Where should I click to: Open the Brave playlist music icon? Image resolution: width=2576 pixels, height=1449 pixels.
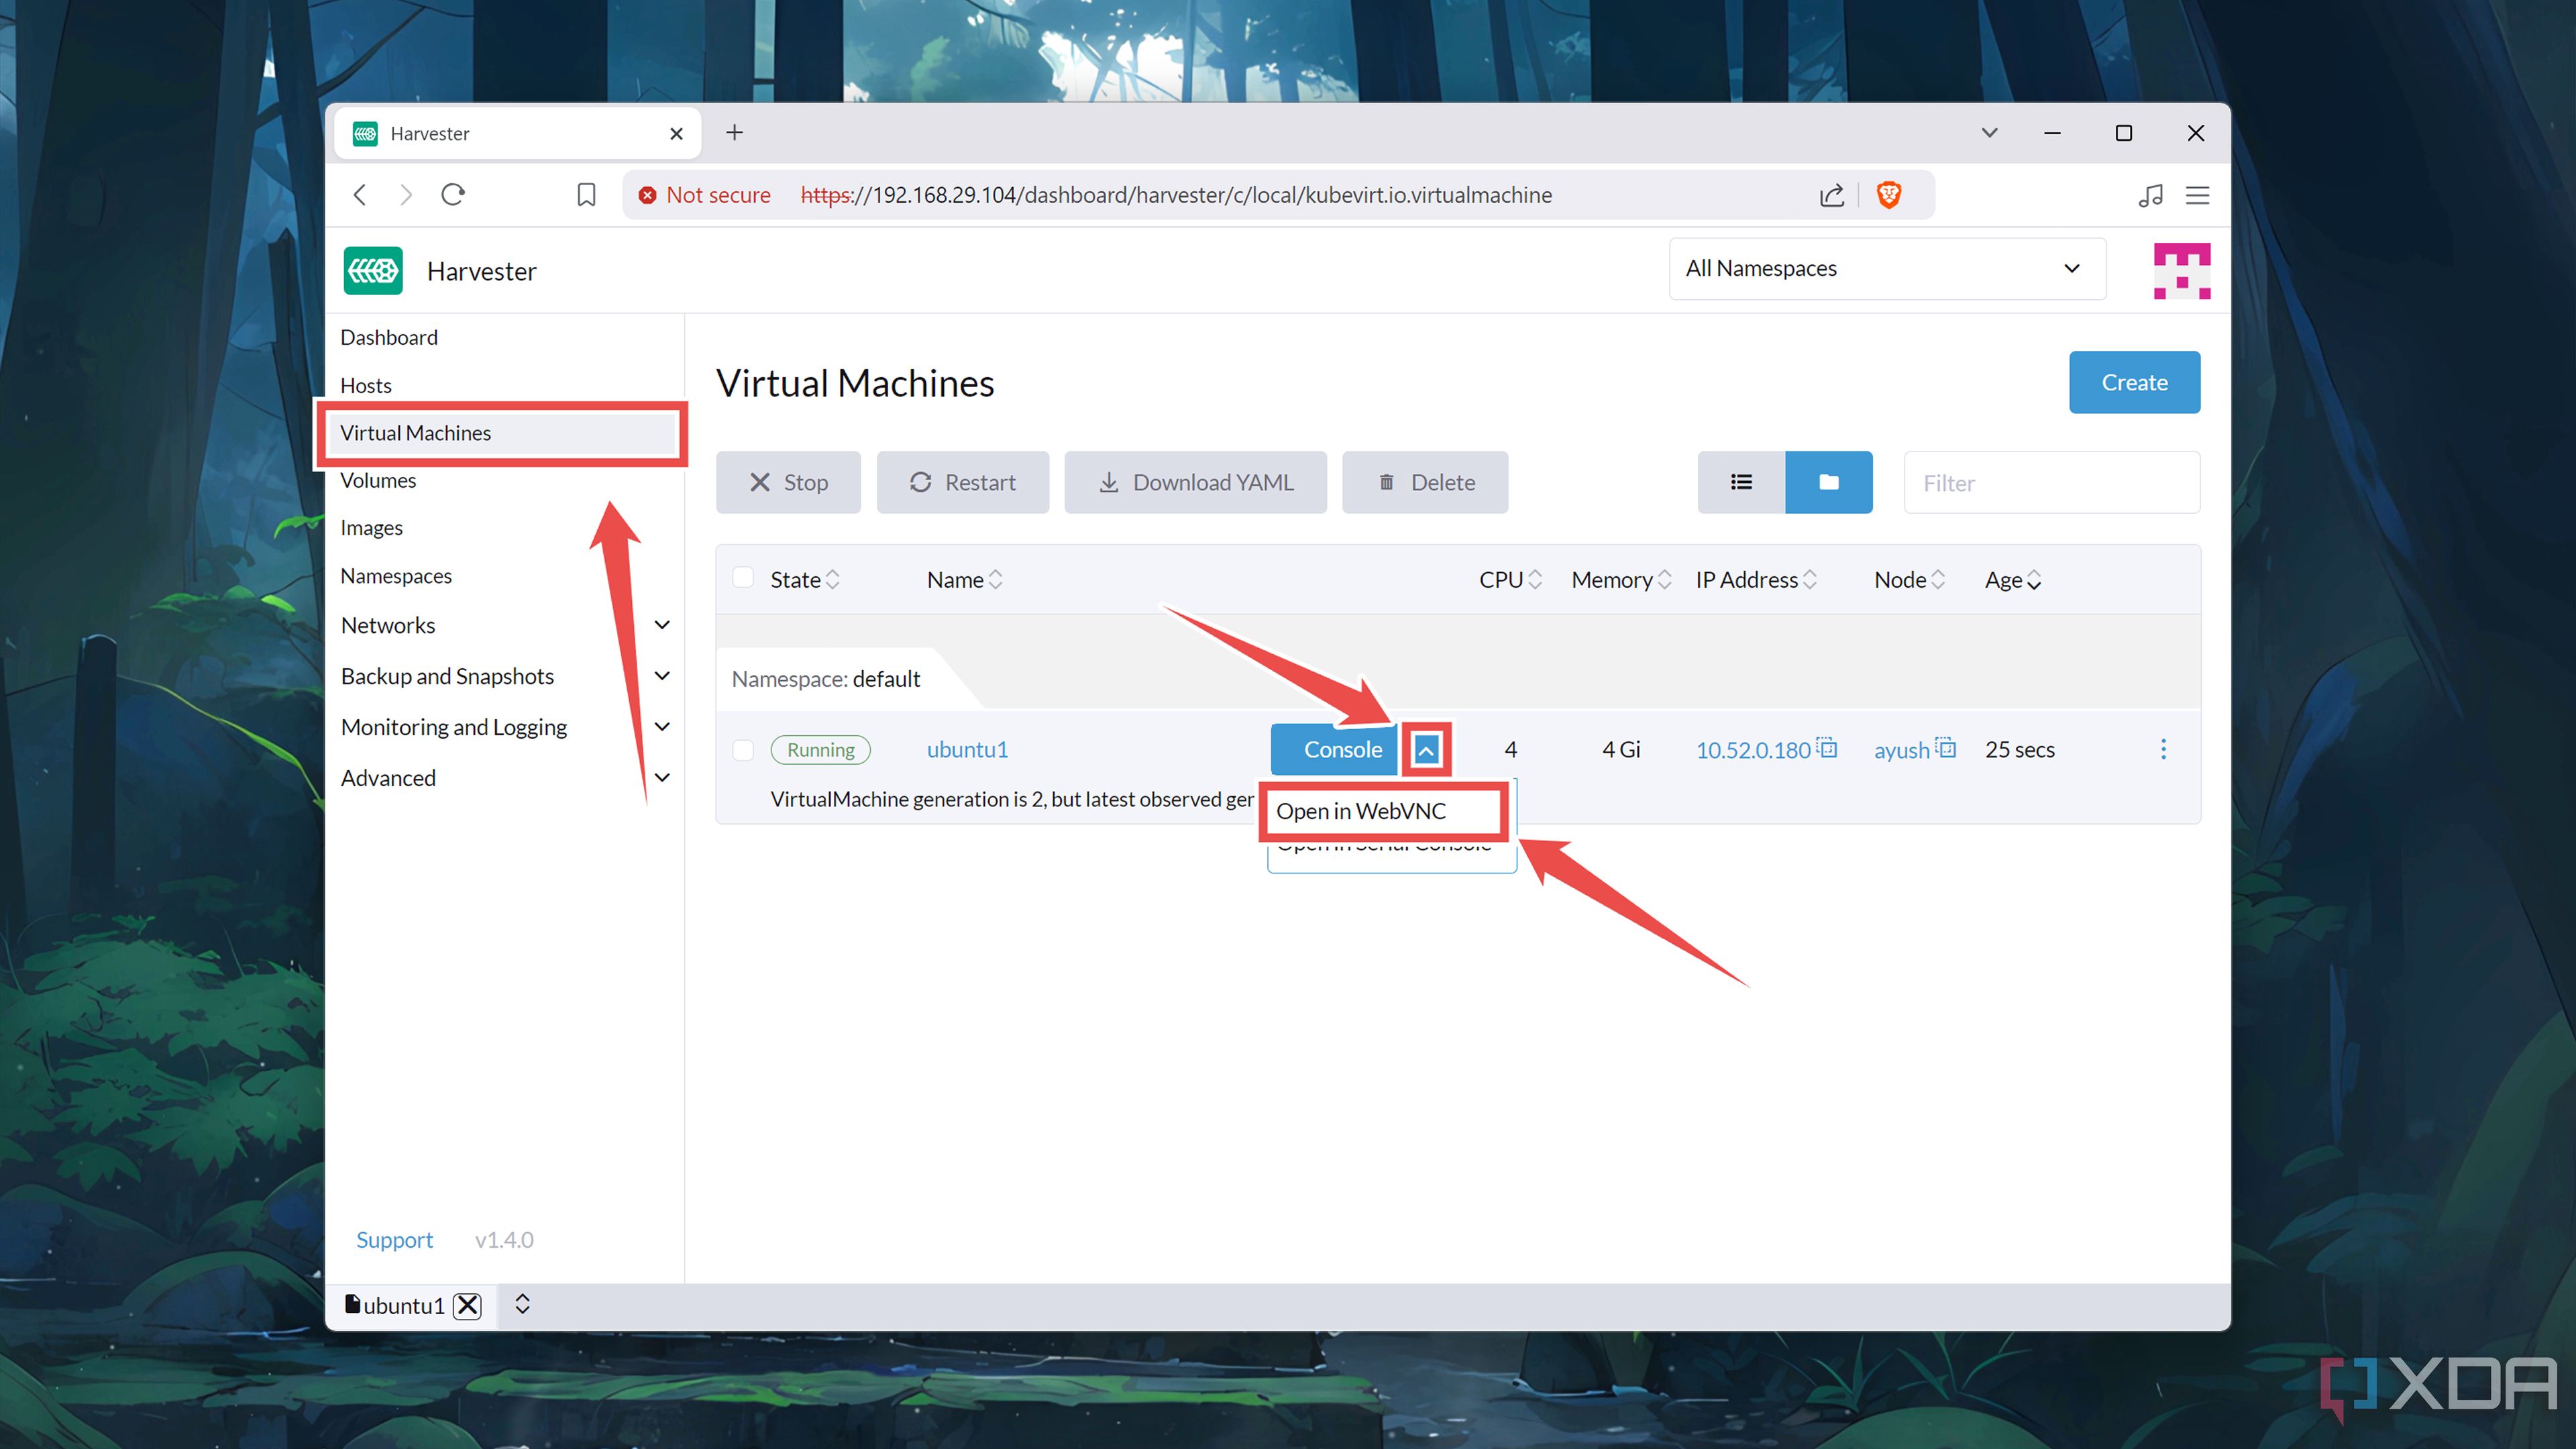pos(2150,195)
